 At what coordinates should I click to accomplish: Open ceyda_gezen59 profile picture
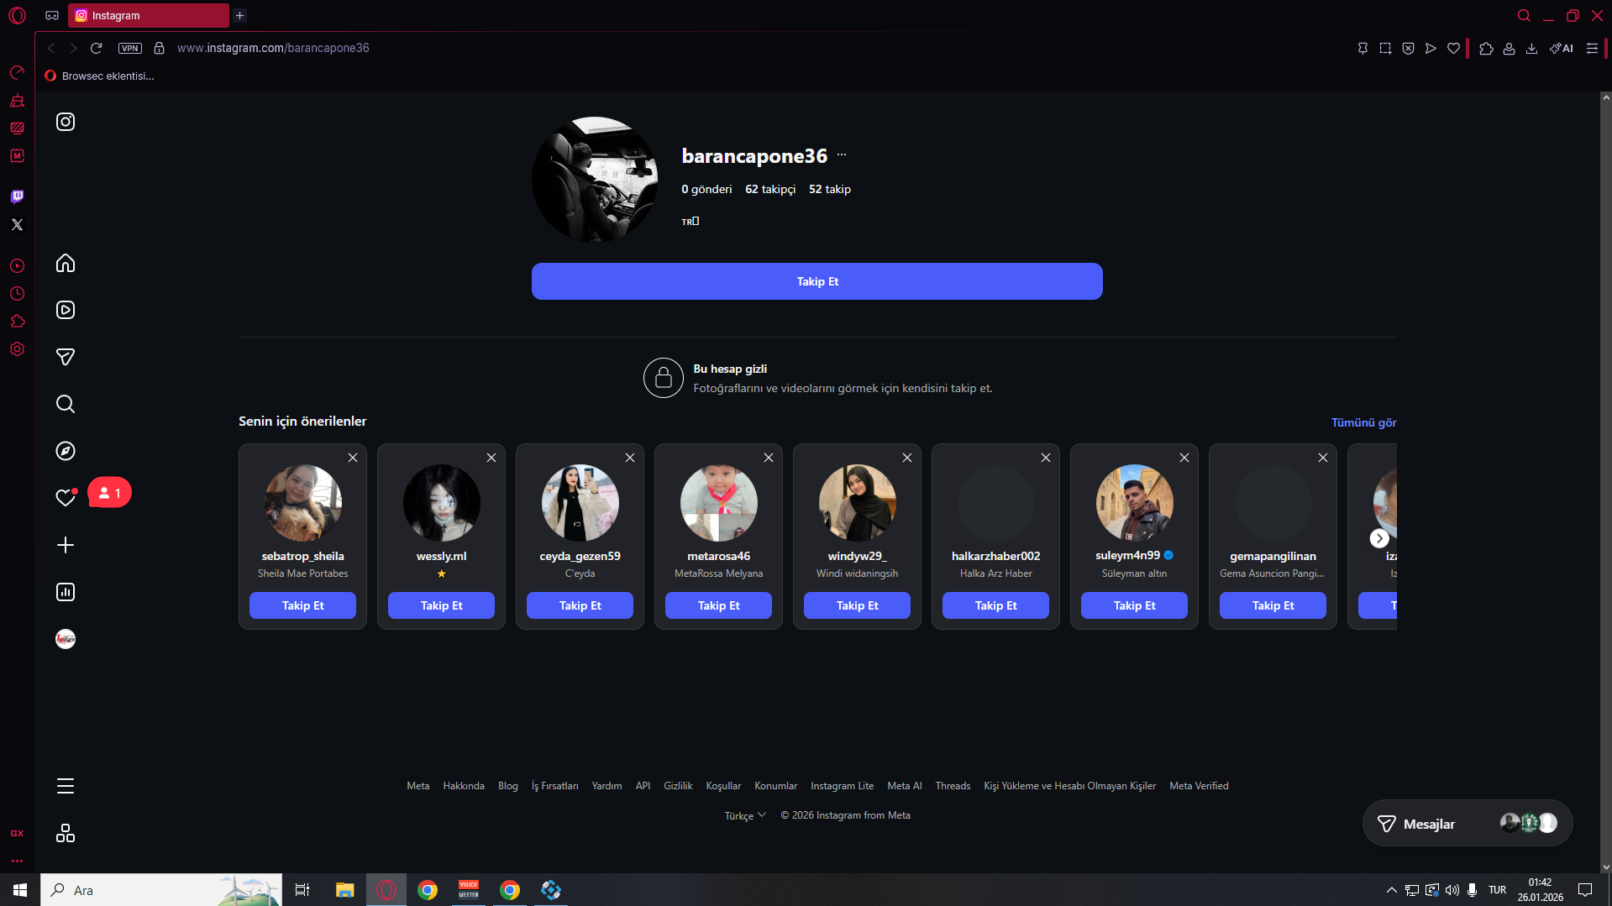pos(580,503)
